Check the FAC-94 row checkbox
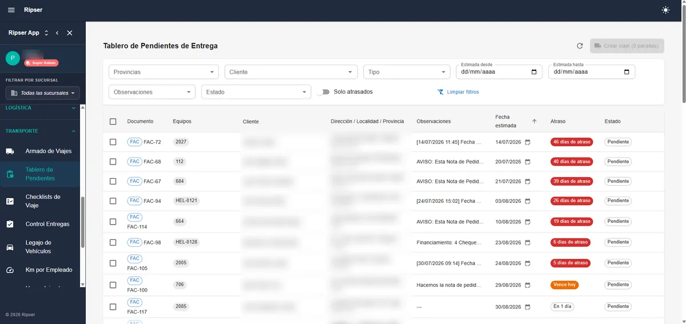 click(113, 201)
